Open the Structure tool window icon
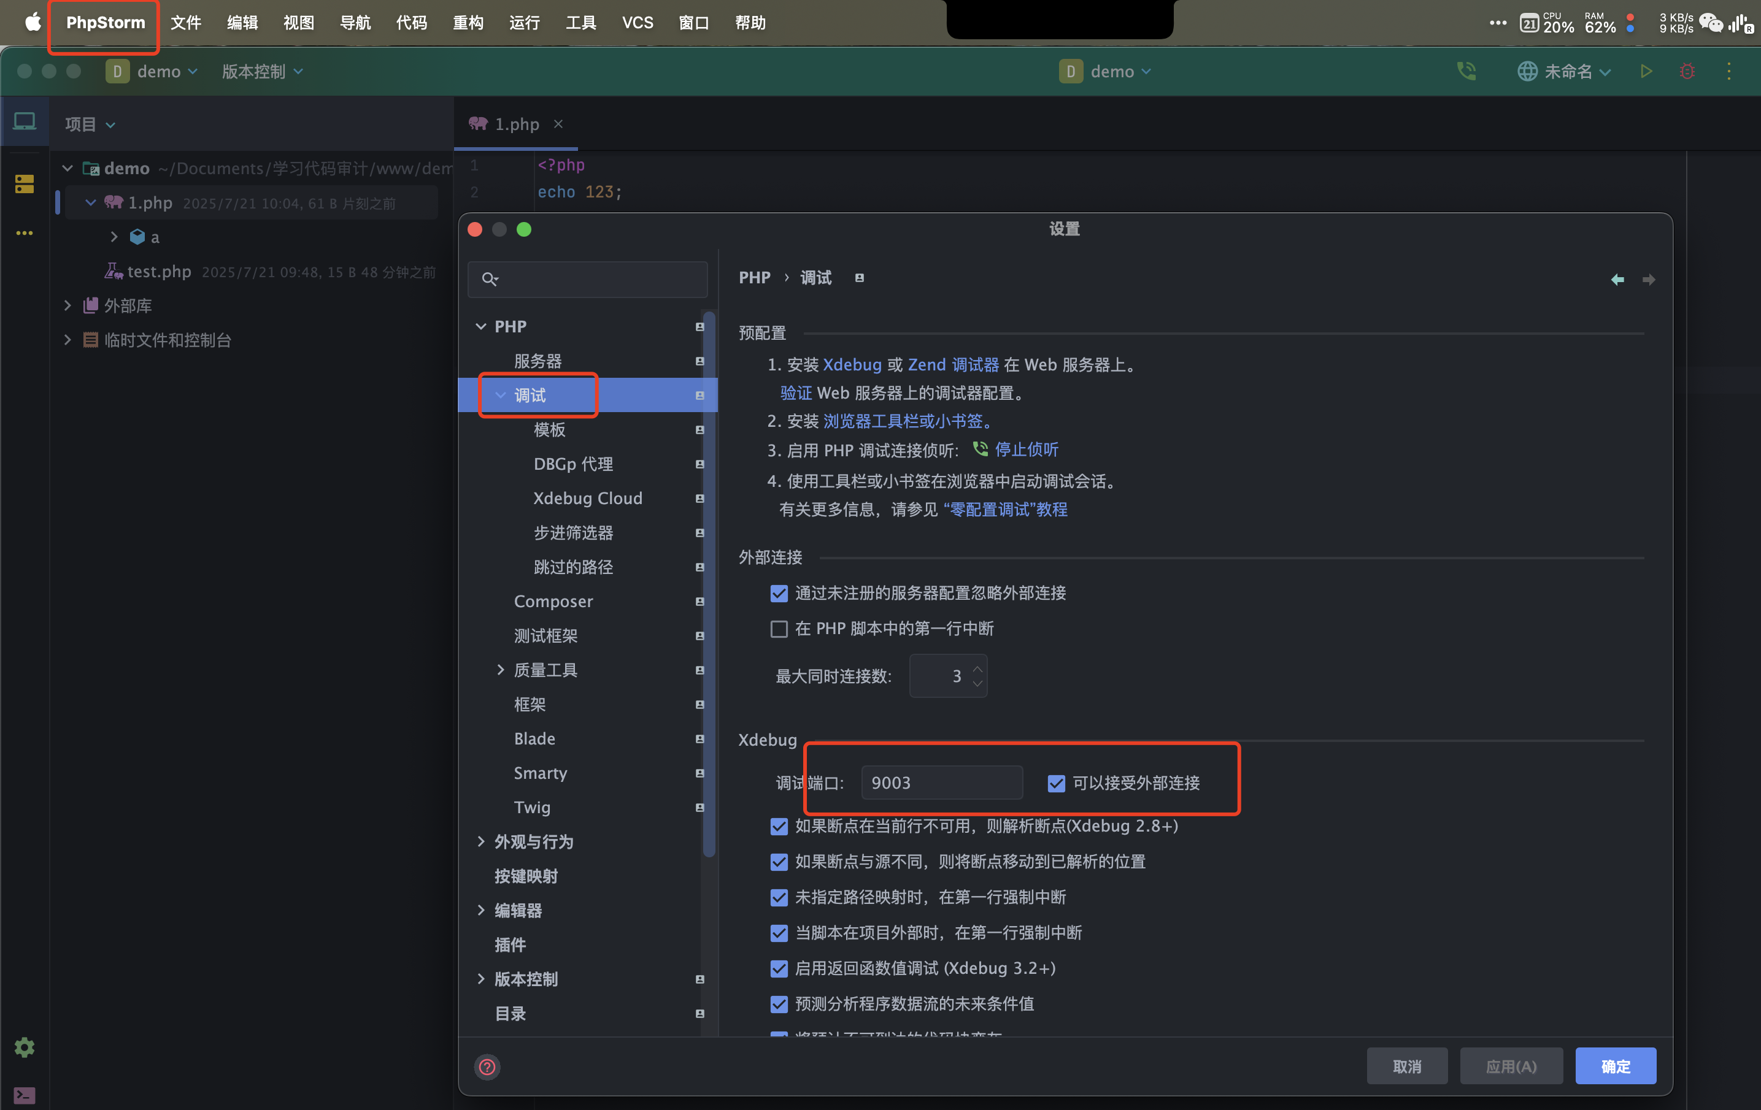Image resolution: width=1761 pixels, height=1110 pixels. point(24,183)
